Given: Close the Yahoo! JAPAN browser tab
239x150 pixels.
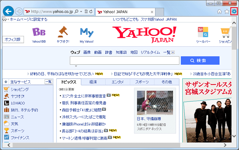Looking at the screenshot, I should [x=152, y=12].
